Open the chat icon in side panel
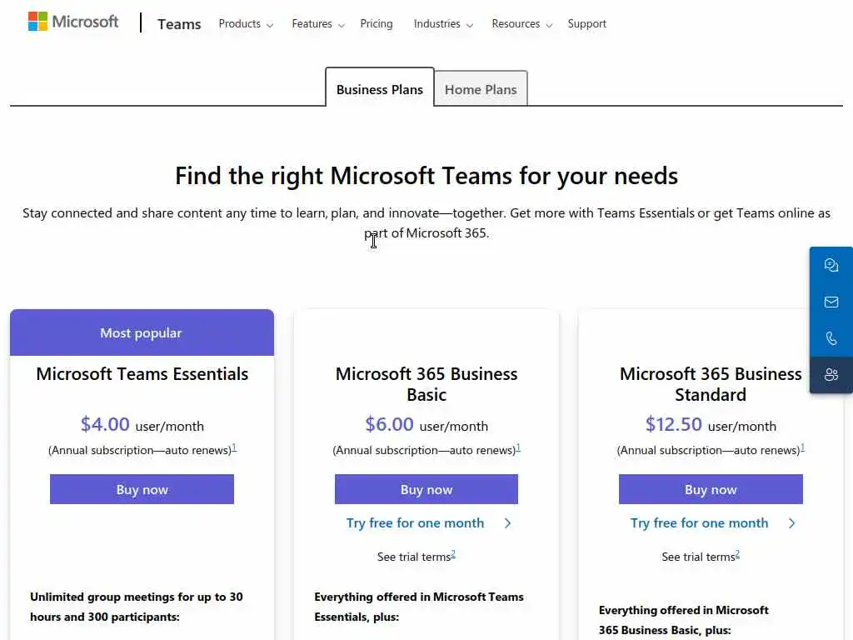This screenshot has width=853, height=640. pyautogui.click(x=831, y=266)
